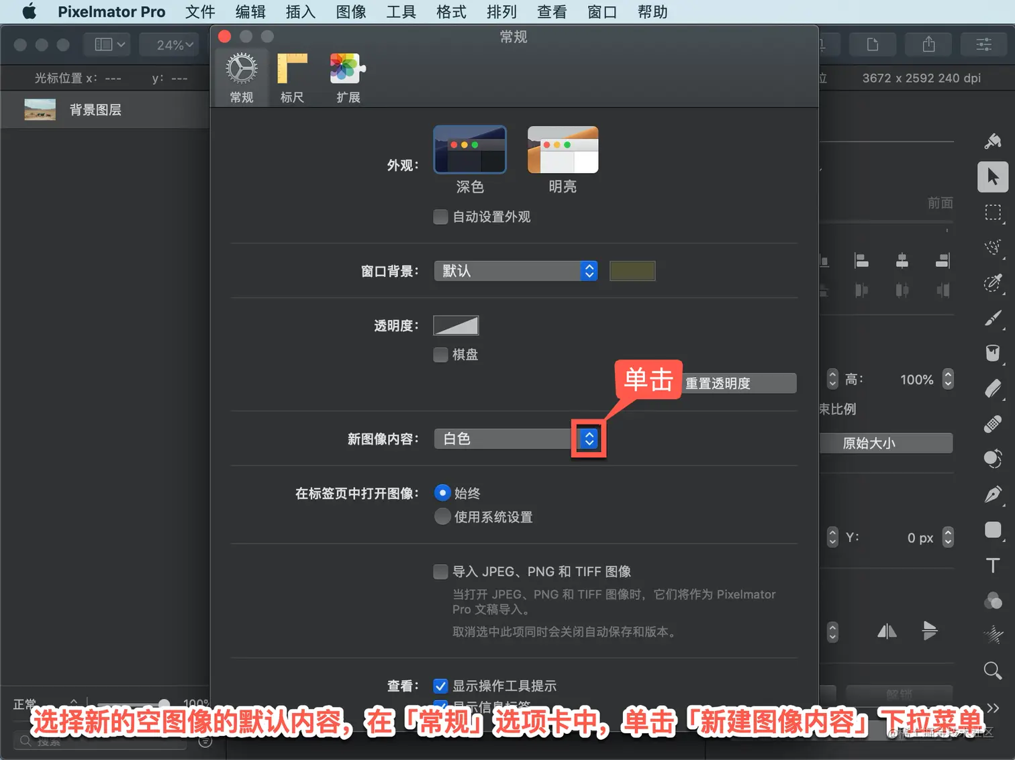Viewport: 1015px width, 760px height.
Task: Open the 窗口背景 dropdown showing 默认
Action: 516,271
